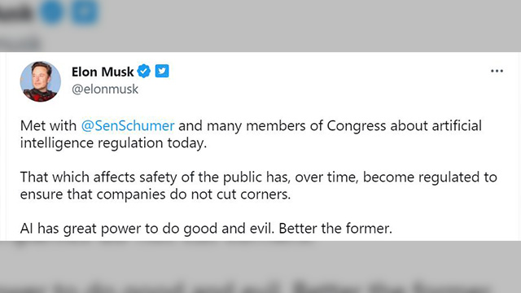
Task: Click the blurred handle text below blurred name
Action: pos(20,43)
